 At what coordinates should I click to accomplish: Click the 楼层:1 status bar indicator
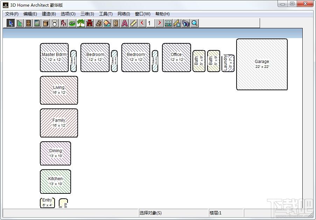(216, 213)
